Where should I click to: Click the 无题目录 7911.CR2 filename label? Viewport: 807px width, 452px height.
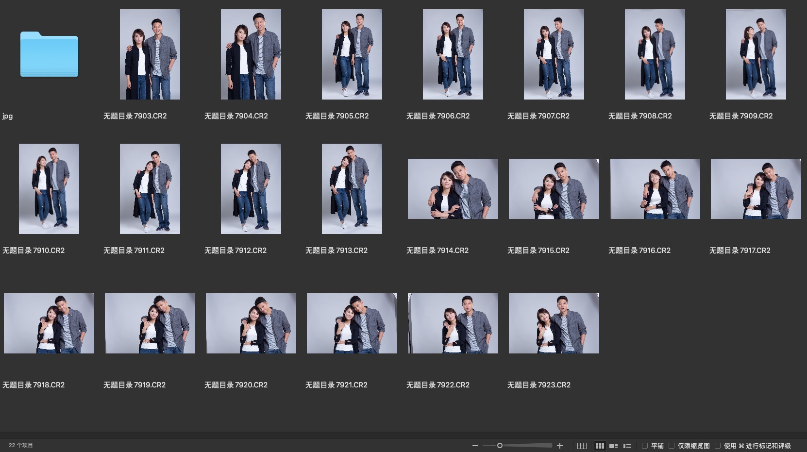tap(134, 251)
